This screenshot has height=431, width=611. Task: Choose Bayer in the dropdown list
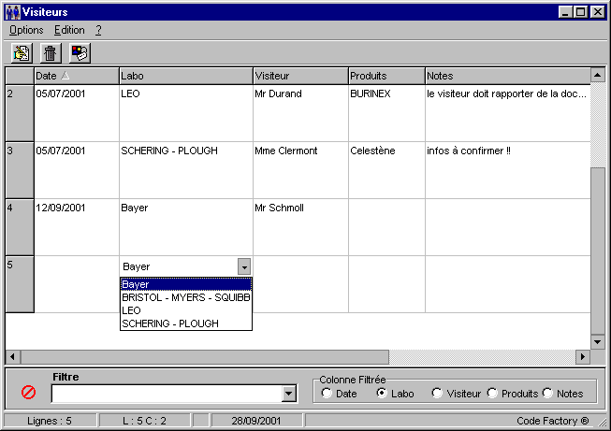(186, 284)
